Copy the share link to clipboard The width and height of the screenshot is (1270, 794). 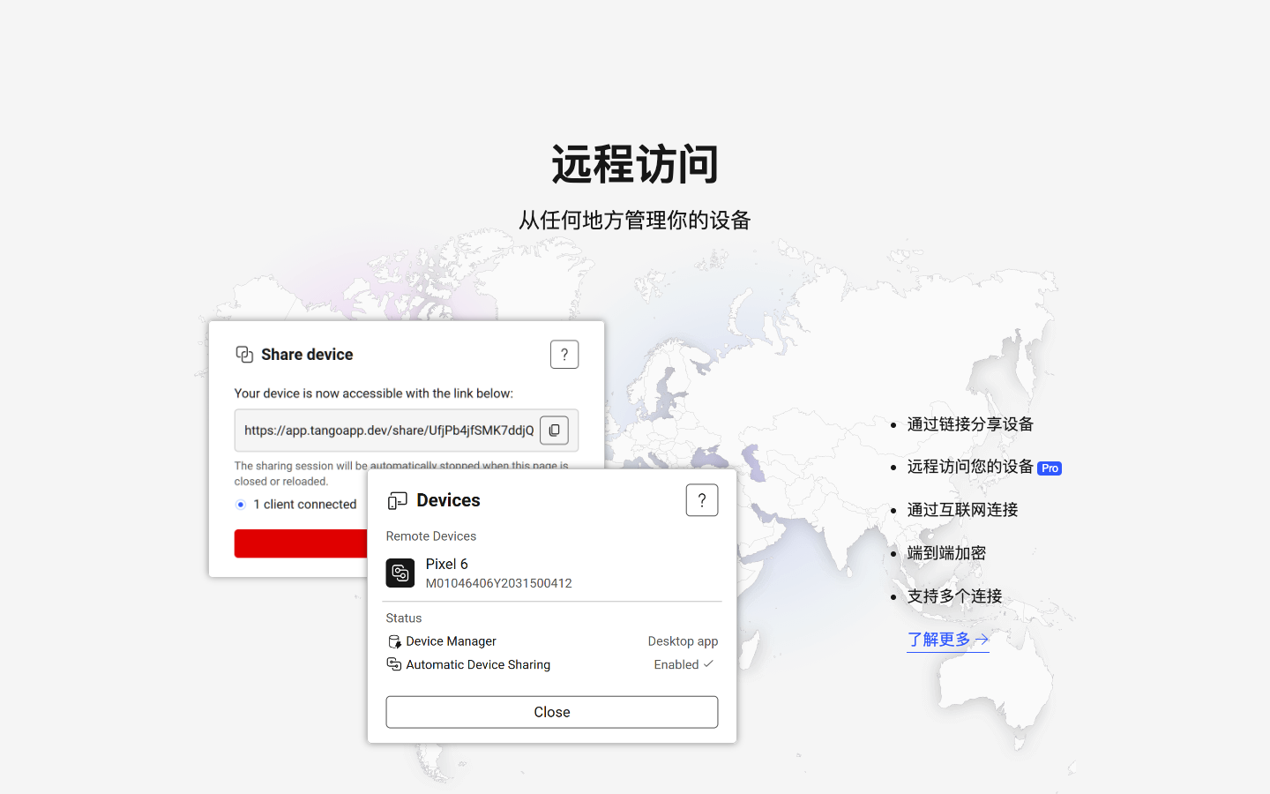(554, 431)
